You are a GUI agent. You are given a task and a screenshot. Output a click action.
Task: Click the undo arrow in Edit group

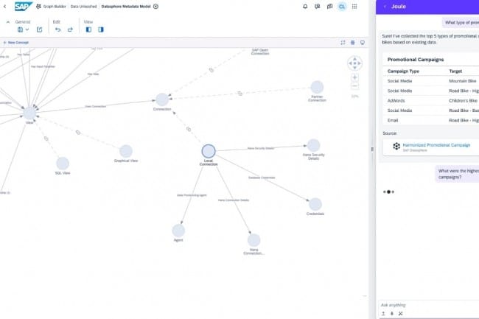58,29
